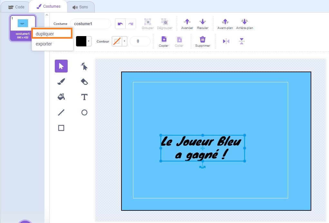Open the fill color dropdown arrow
Image resolution: width=329 pixels, height=223 pixels.
(x=89, y=41)
